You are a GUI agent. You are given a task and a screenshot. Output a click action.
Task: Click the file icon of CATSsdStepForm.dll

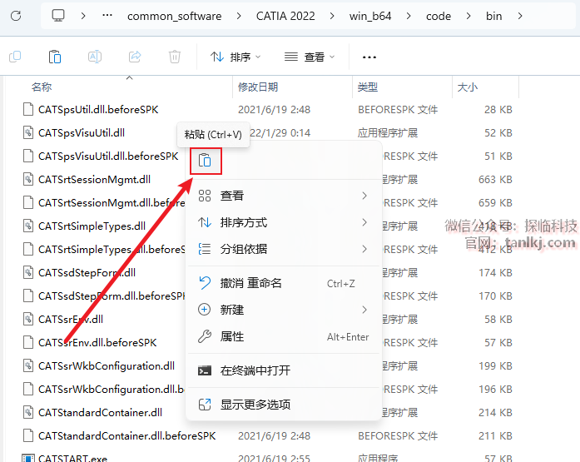click(x=28, y=272)
